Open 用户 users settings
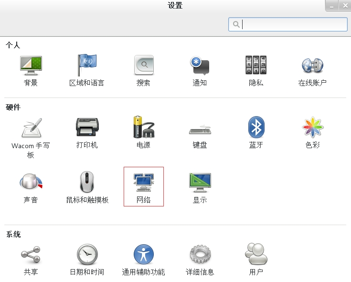 (x=256, y=260)
